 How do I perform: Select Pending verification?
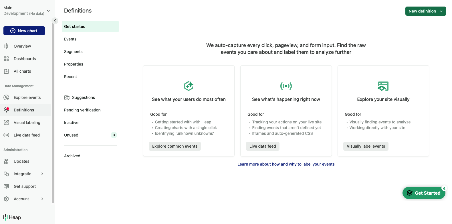click(82, 110)
